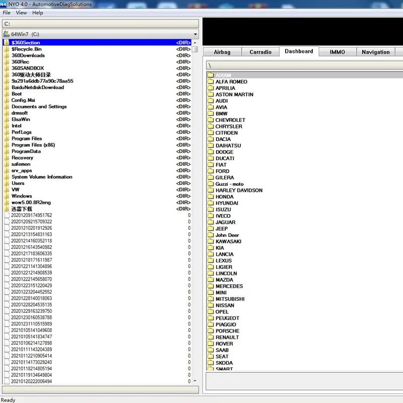This screenshot has width=403, height=403.
Task: Open the File menu
Action: pos(7,13)
